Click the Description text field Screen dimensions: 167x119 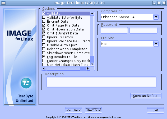tap(101, 82)
